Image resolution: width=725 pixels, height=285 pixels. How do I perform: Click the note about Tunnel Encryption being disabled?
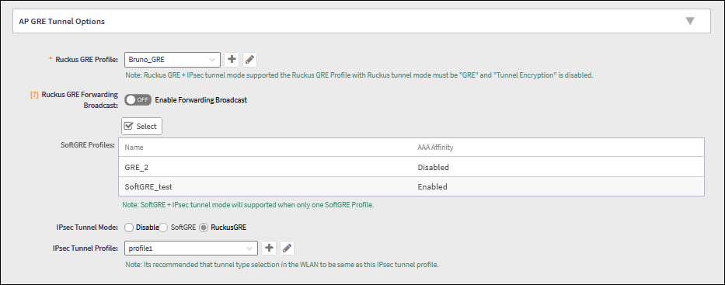(x=359, y=75)
